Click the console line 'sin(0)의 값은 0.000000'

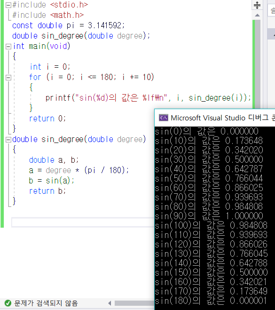click(x=206, y=131)
